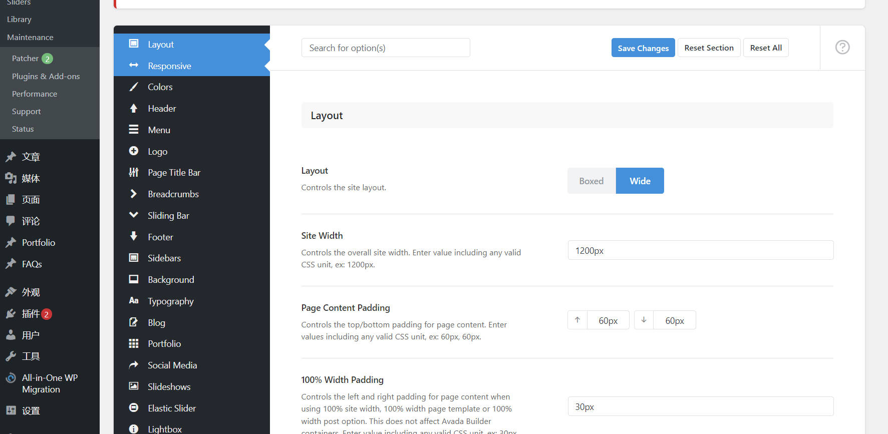The height and width of the screenshot is (434, 888).
Task: Click the Elastic Slider icon
Action: pyautogui.click(x=134, y=407)
